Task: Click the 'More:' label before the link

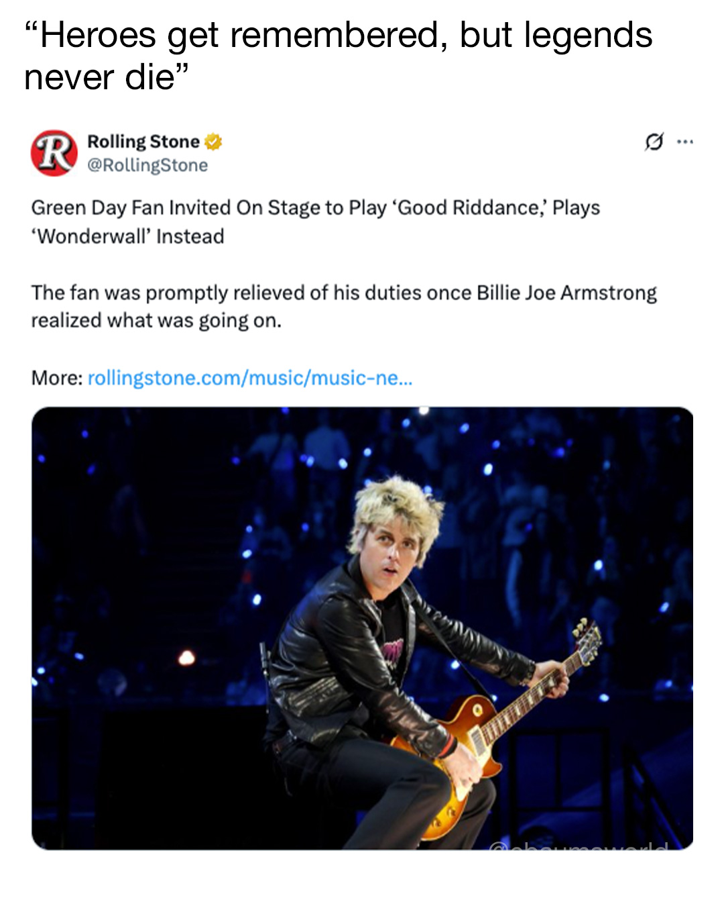Action: coord(57,378)
